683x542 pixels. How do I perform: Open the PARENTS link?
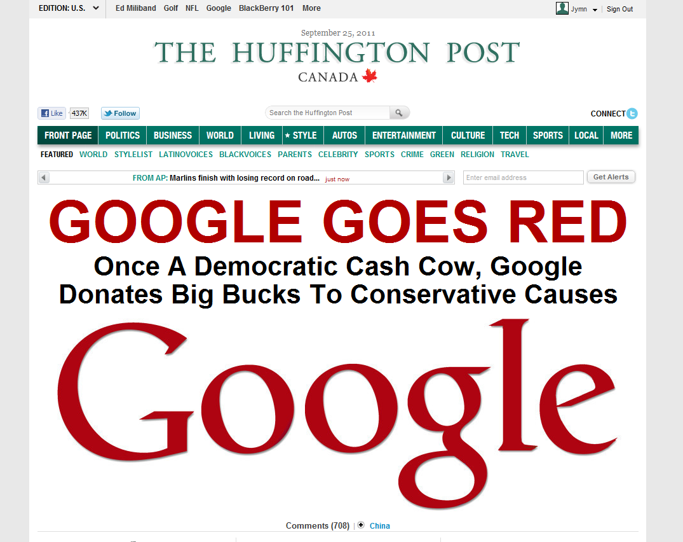tap(295, 155)
